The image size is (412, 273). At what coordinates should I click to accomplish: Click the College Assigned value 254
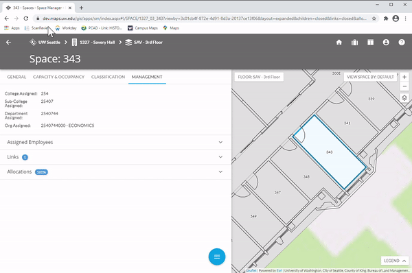[45, 93]
